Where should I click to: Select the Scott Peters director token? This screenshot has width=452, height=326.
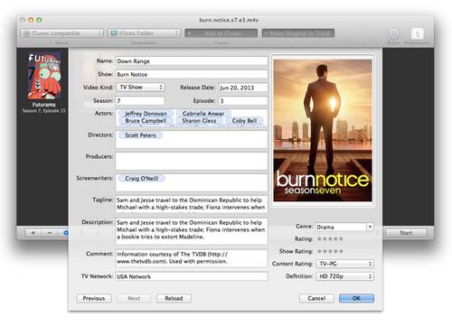140,135
